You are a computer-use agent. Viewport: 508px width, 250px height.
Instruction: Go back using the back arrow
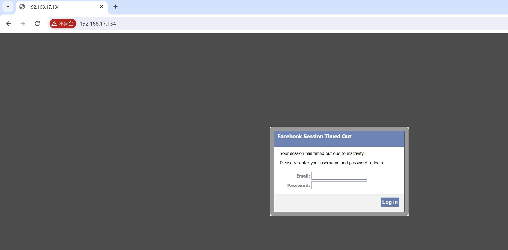click(9, 24)
